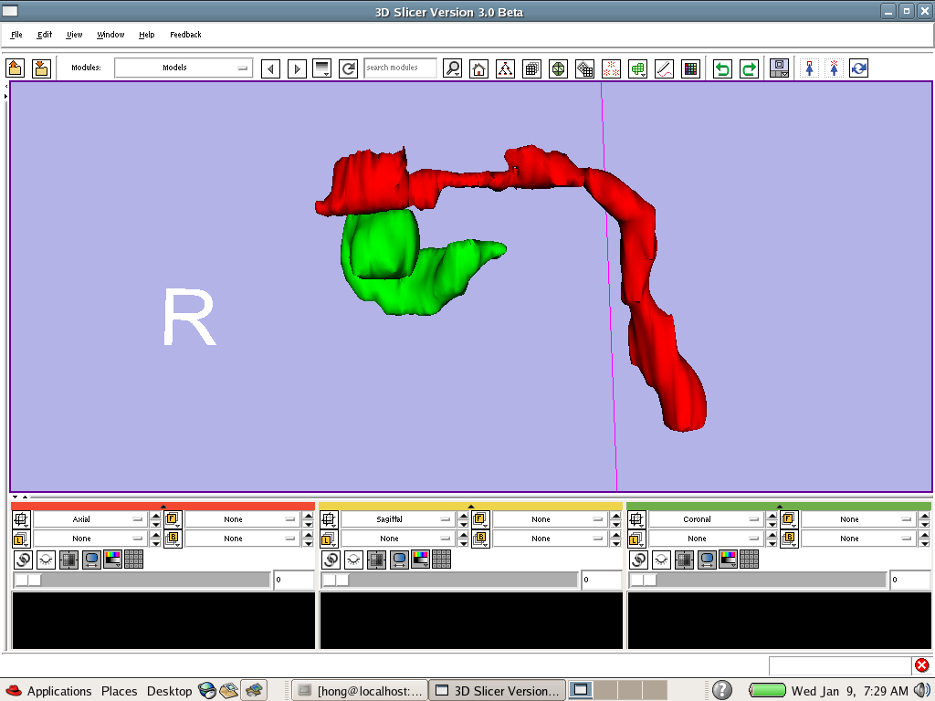Click the previous module left arrow
This screenshot has width=935, height=701.
pos(270,68)
